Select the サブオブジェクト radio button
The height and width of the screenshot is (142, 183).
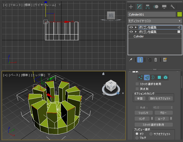pyautogui.click(x=151, y=134)
